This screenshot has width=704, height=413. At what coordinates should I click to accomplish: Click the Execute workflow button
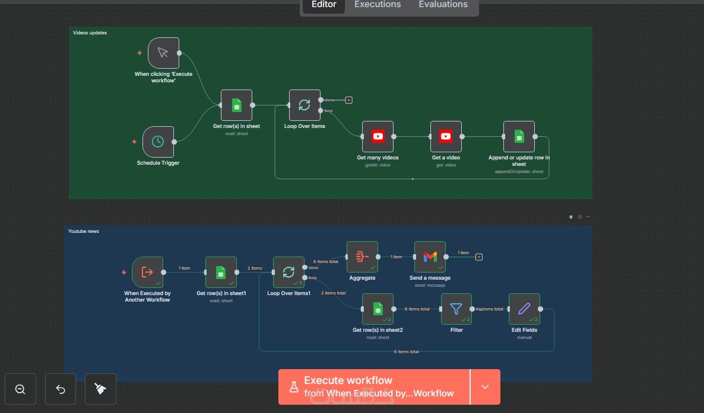pos(374,387)
